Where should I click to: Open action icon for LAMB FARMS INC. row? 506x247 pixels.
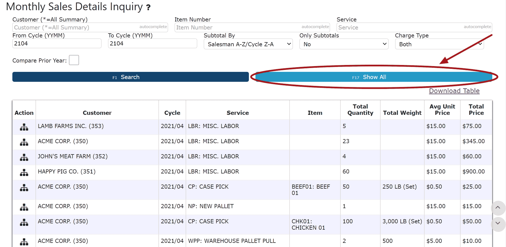[24, 127]
